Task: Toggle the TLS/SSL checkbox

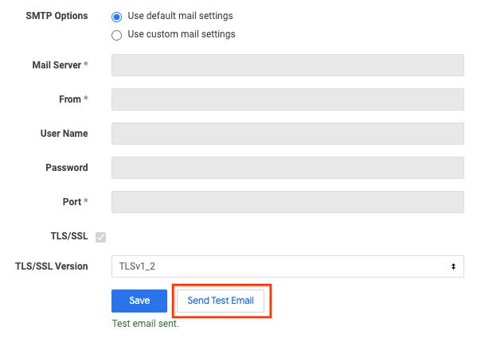Action: coord(100,237)
